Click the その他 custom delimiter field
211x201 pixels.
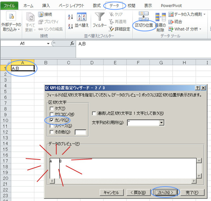[80, 132]
